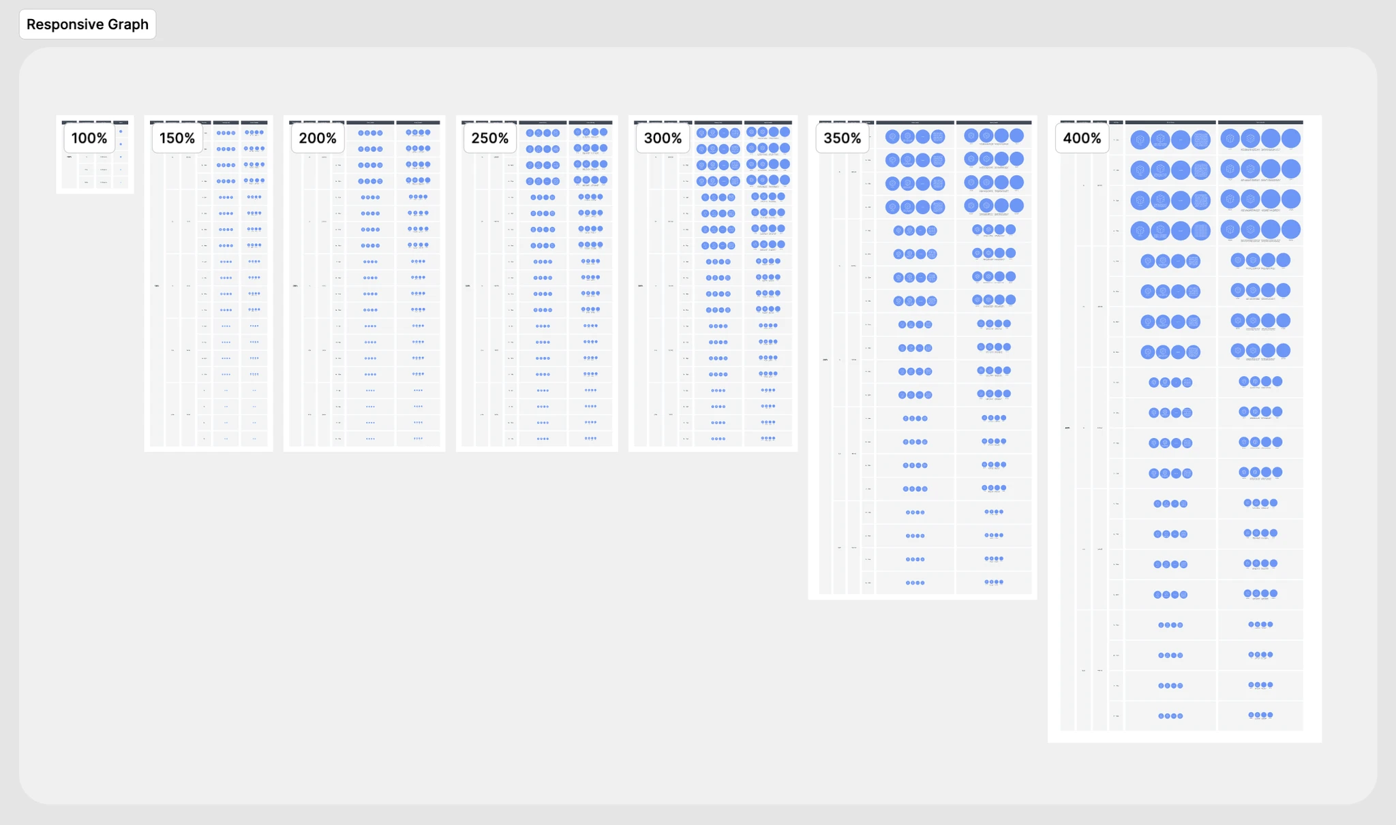The width and height of the screenshot is (1396, 825).
Task: Select the 150% size label
Action: tap(177, 138)
